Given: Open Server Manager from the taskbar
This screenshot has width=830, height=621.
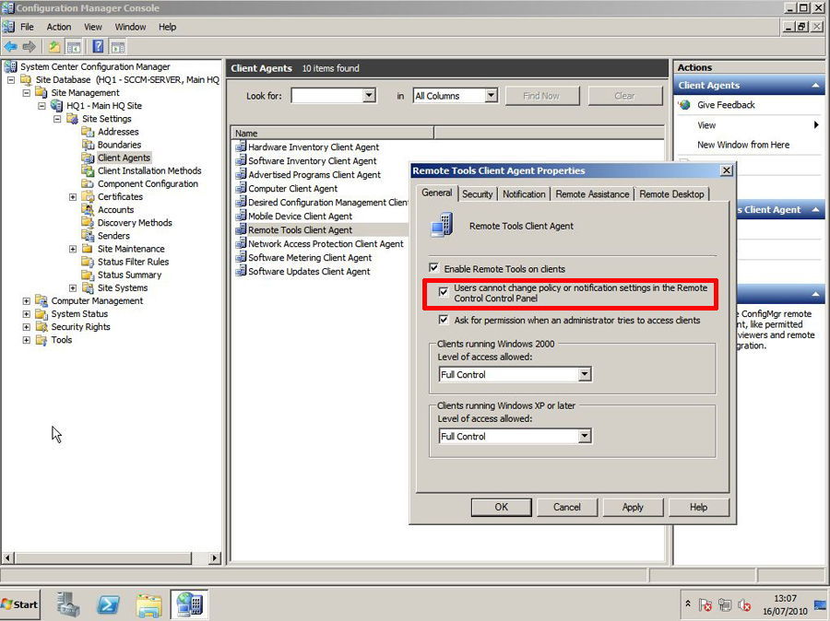Looking at the screenshot, I should (x=68, y=604).
